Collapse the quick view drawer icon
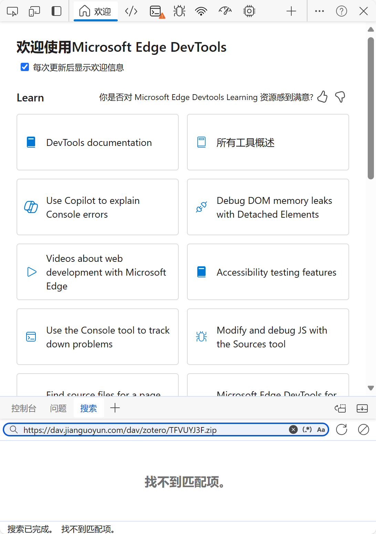Image resolution: width=376 pixels, height=534 pixels. (x=362, y=408)
